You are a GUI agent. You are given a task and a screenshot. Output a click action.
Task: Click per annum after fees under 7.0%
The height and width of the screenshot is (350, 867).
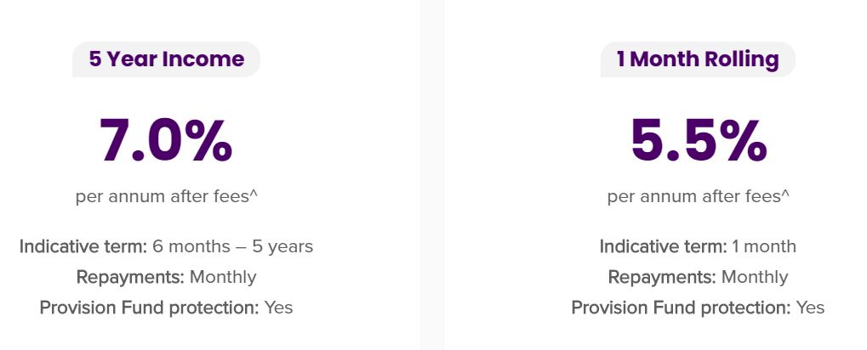tap(163, 197)
